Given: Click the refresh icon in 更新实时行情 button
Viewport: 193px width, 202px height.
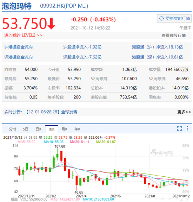Looking at the screenshot, I should tap(161, 19).
